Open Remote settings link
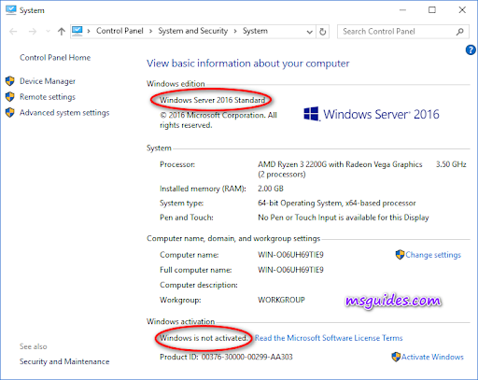This screenshot has width=478, height=380. click(48, 97)
